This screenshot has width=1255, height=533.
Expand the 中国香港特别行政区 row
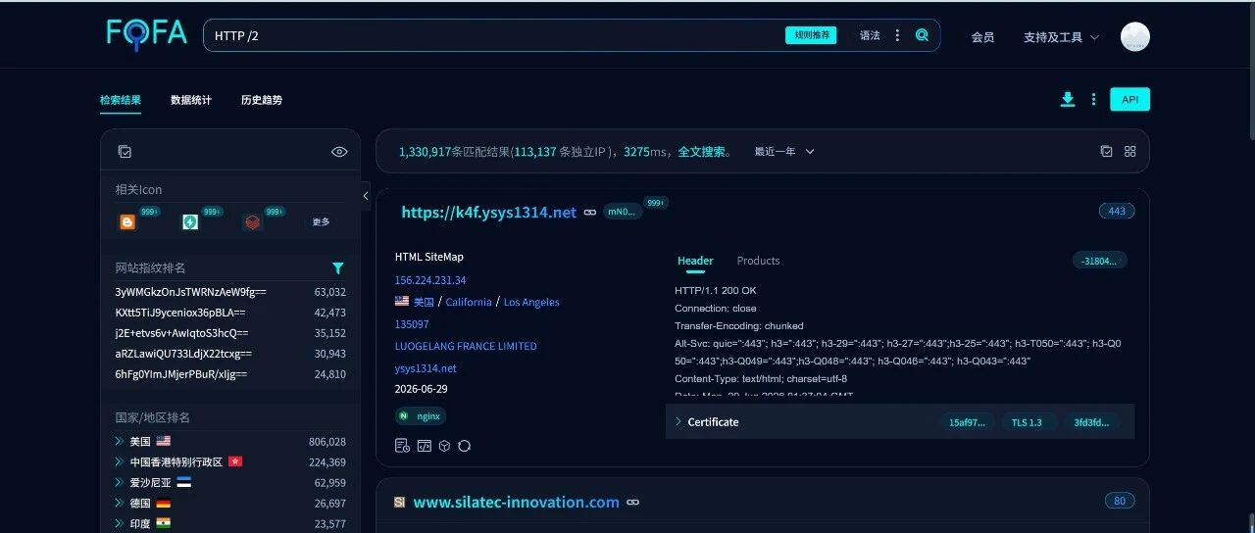click(x=120, y=461)
